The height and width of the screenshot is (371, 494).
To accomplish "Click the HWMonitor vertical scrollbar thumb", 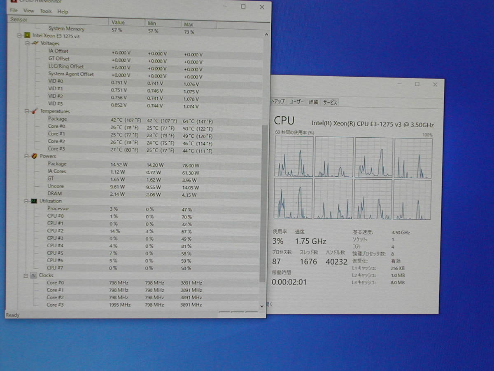I will pyautogui.click(x=263, y=204).
